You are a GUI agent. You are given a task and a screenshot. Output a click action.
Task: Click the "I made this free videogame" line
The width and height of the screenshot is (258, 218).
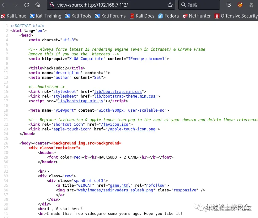tap(114, 214)
